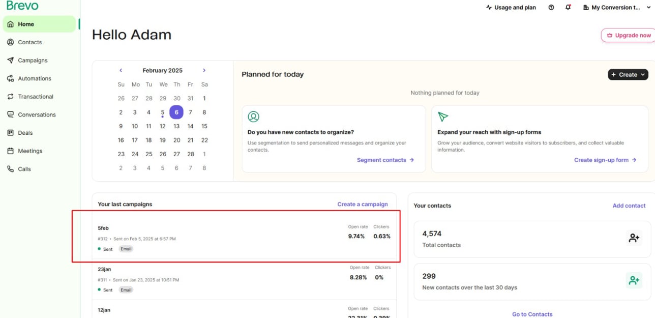This screenshot has height=318, width=655.
Task: Click the Brevo logo
Action: tap(22, 6)
